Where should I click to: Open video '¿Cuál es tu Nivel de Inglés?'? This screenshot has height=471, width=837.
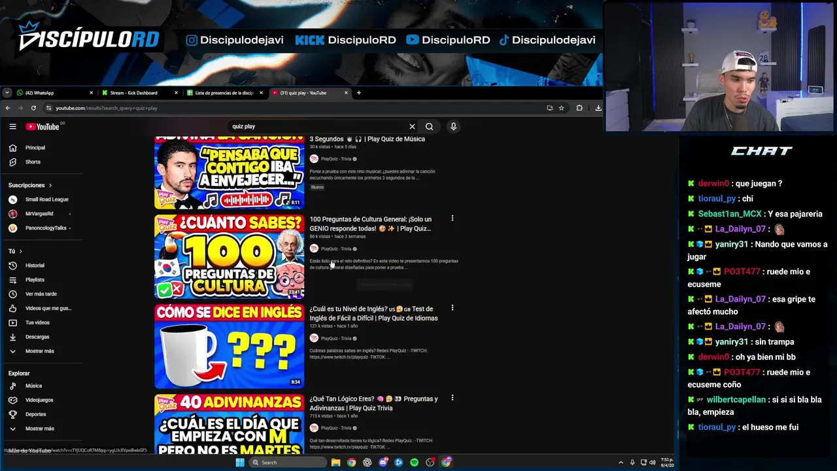373,313
